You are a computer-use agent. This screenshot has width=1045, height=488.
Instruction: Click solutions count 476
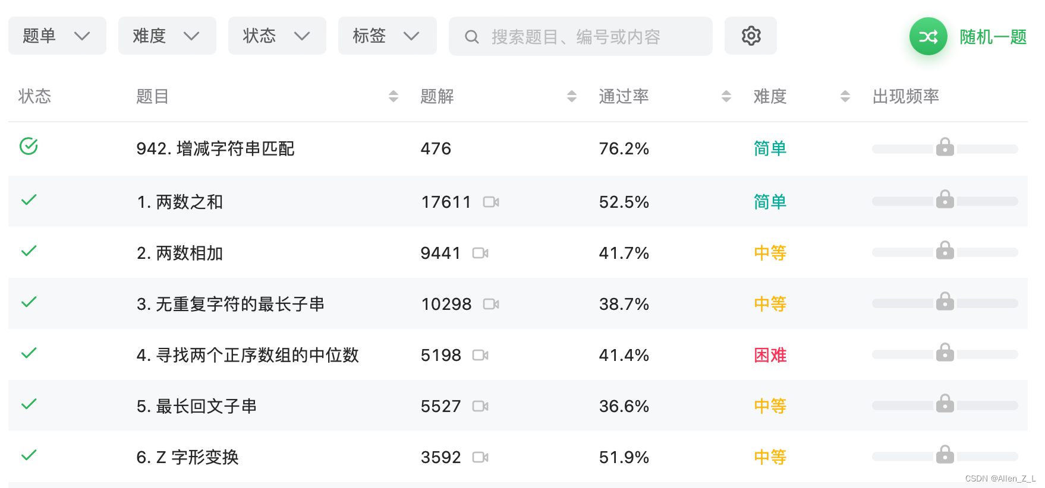coord(436,148)
